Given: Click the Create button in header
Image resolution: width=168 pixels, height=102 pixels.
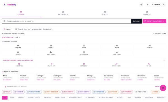Looking at the screenshot, I should (x=156, y=4).
